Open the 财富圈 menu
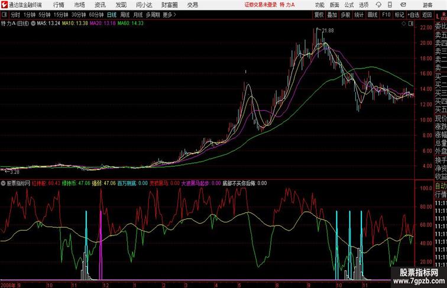The width and height of the screenshot is (447, 288). point(169,5)
